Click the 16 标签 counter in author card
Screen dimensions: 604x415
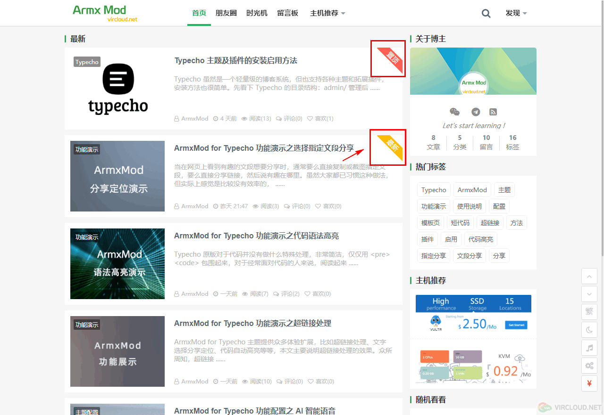(x=512, y=142)
